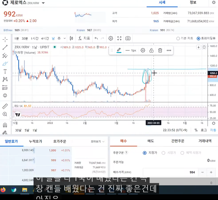Open the 간편주문 tab
218x200 pixels.
point(178,141)
